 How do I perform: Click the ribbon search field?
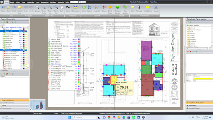74,2
